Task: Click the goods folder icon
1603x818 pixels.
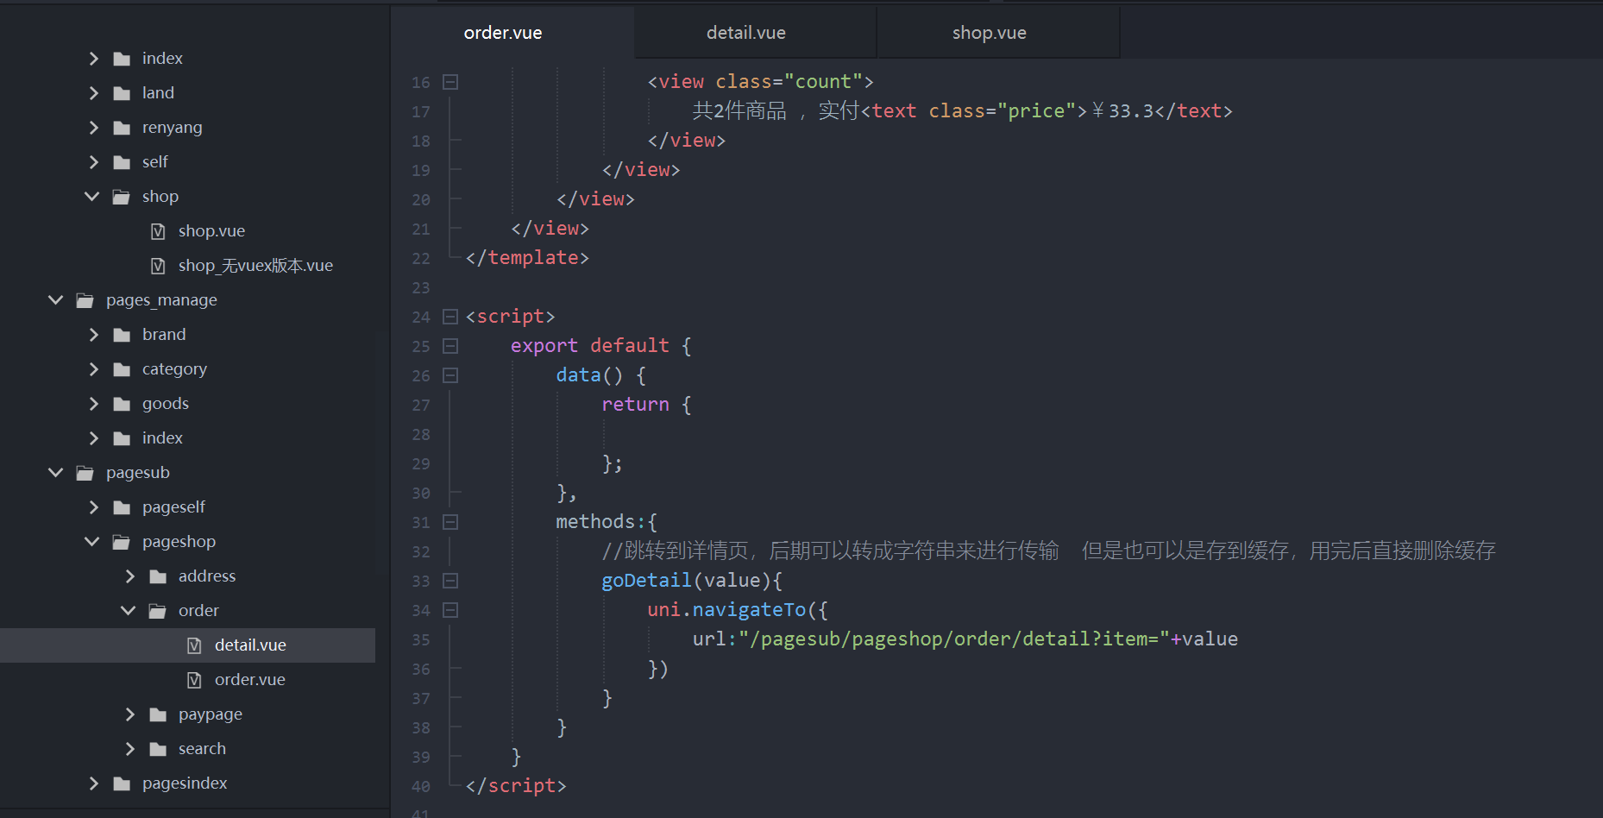Action: [x=122, y=404]
